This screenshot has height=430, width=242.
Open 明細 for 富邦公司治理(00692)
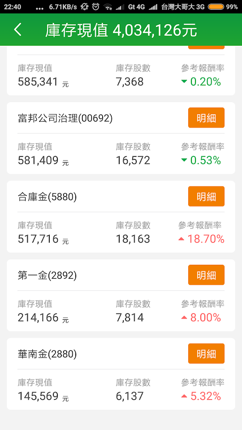206,118
